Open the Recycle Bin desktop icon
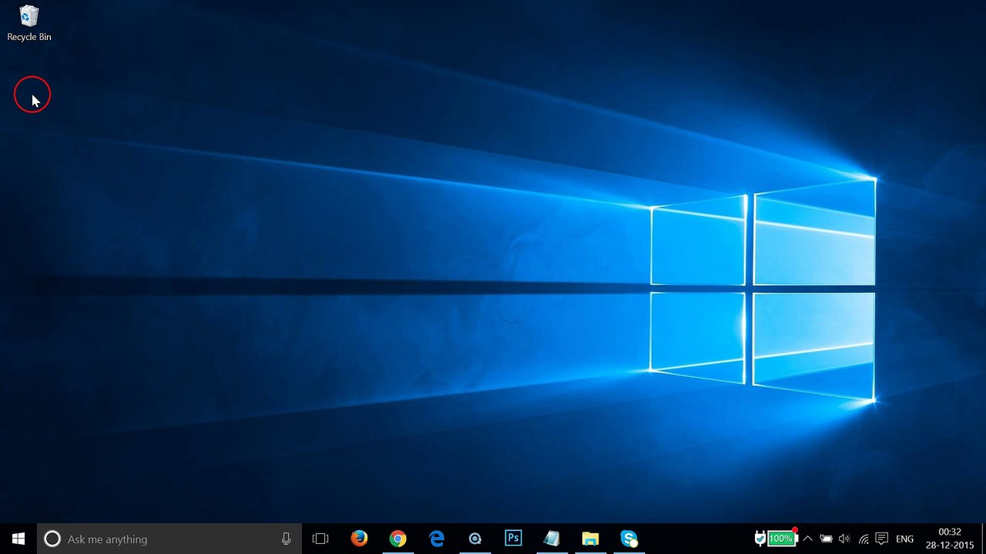Screen dimensions: 986x554 (29, 23)
